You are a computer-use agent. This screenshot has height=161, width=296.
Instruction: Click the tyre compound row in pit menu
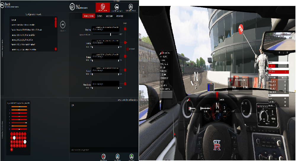click(x=279, y=78)
